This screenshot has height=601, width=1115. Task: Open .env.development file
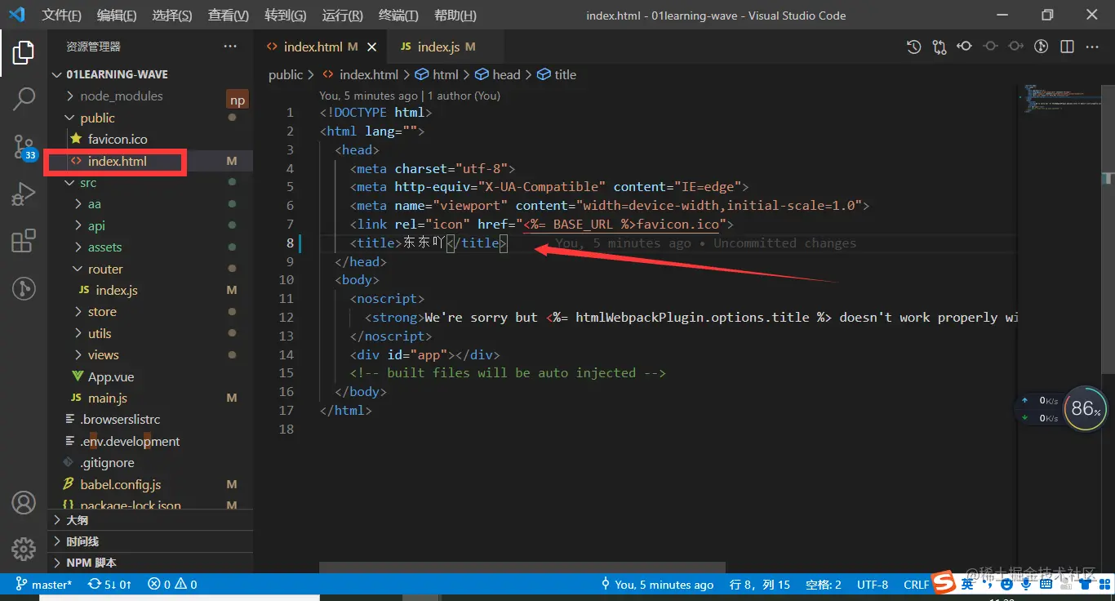(150, 442)
